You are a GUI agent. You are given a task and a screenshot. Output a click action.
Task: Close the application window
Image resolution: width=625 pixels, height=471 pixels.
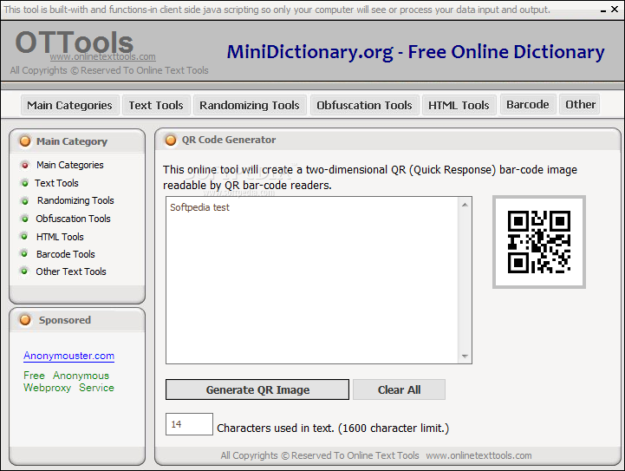[615, 9]
